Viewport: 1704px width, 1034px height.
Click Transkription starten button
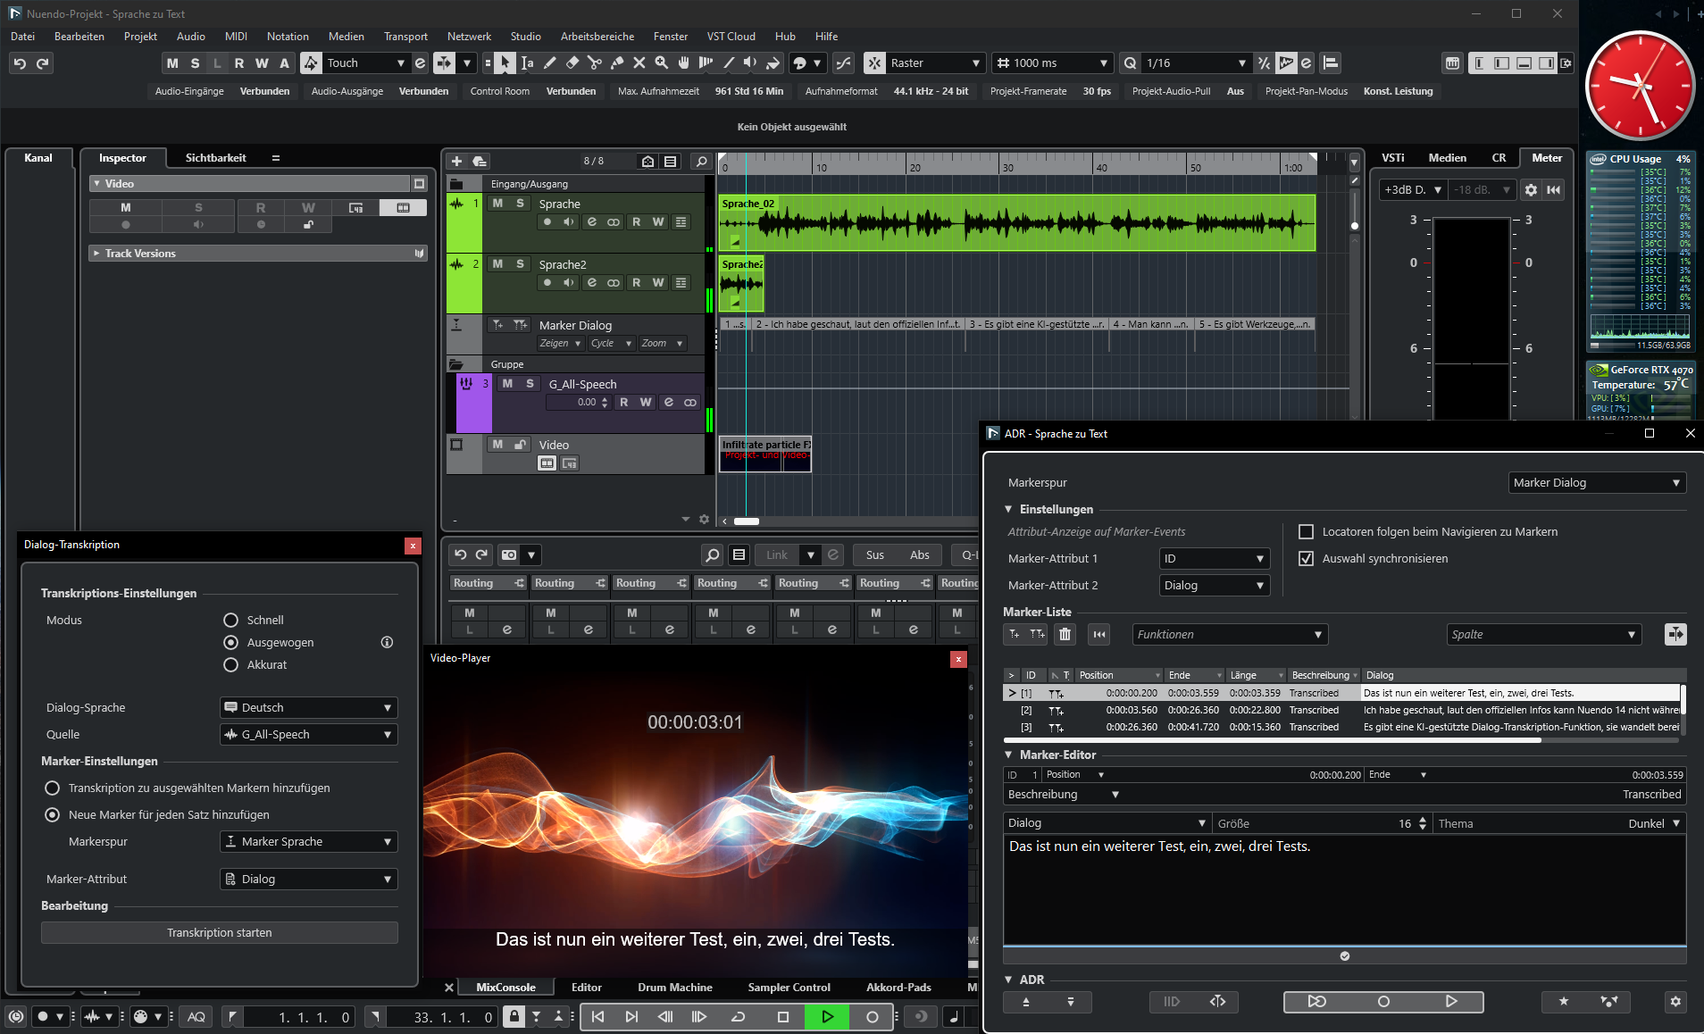pyautogui.click(x=220, y=933)
